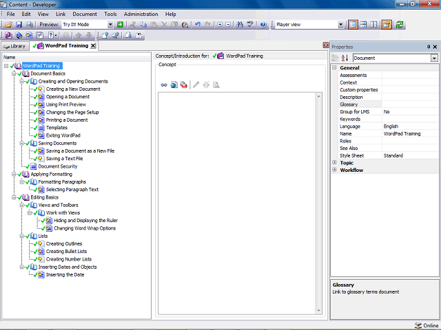The image size is (441, 330).
Task: Toggle the single-pane layout button
Action: pyautogui.click(x=353, y=25)
